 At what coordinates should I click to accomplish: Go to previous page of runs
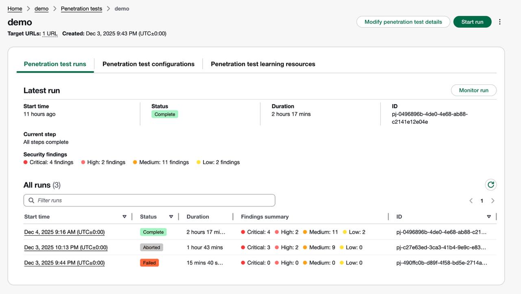point(471,201)
